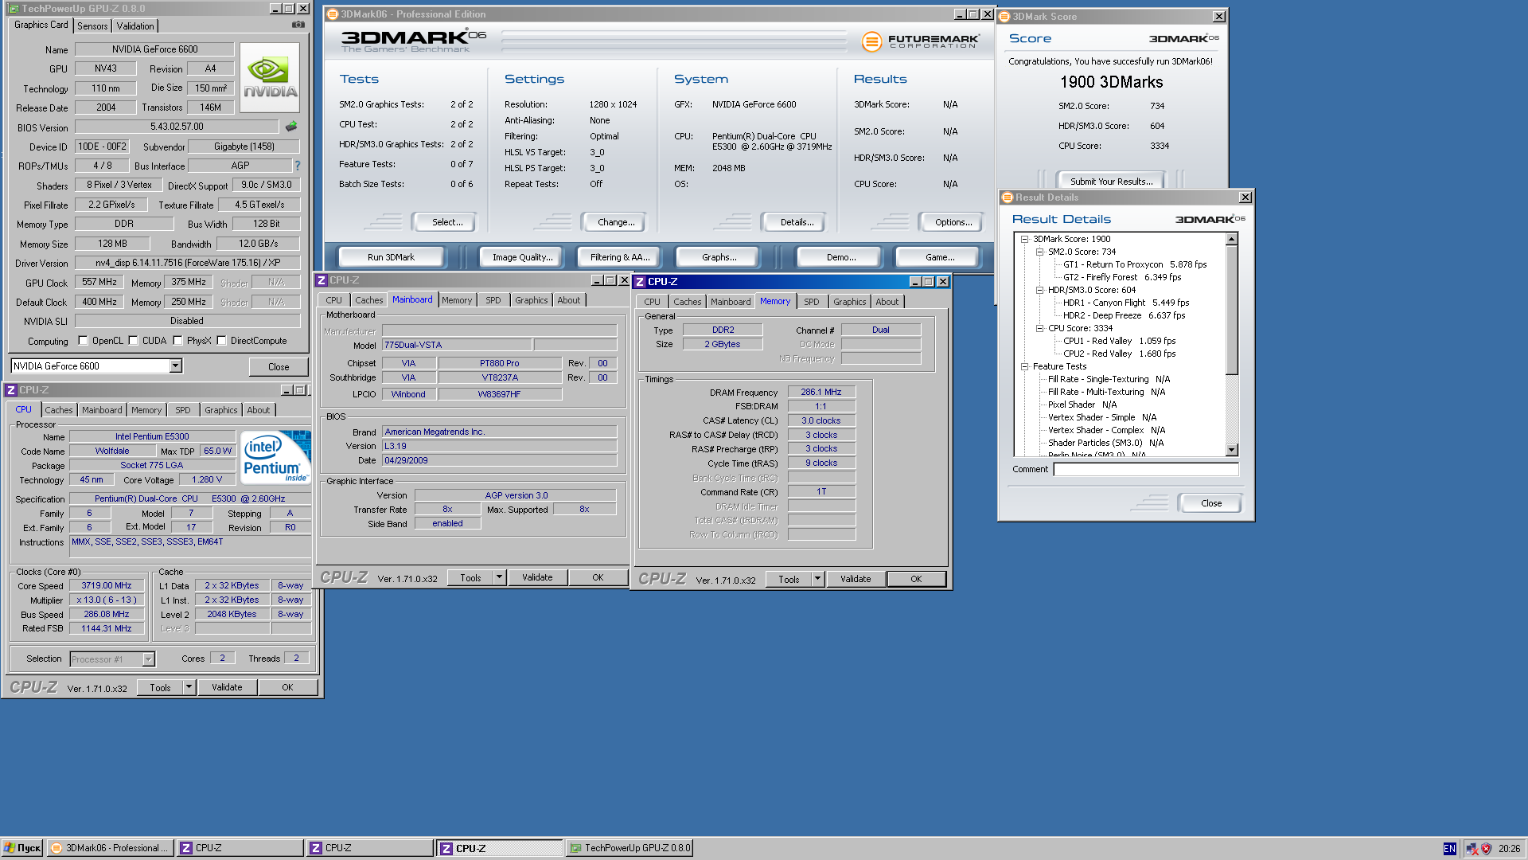
Task: Click Result Details scrollbar down arrow
Action: tap(1231, 450)
